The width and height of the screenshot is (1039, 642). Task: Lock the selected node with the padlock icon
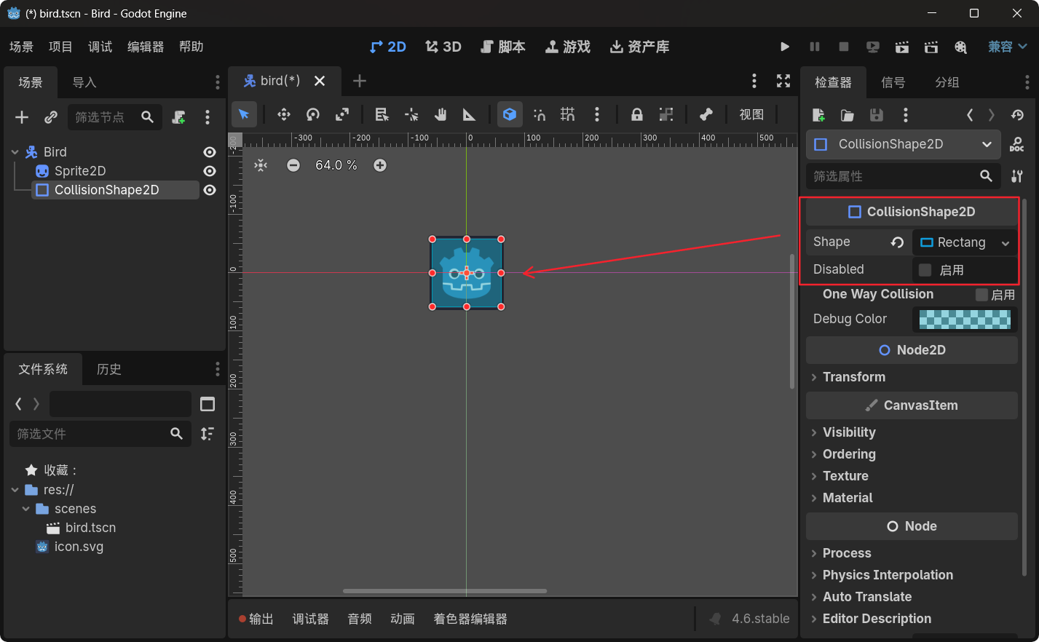637,114
